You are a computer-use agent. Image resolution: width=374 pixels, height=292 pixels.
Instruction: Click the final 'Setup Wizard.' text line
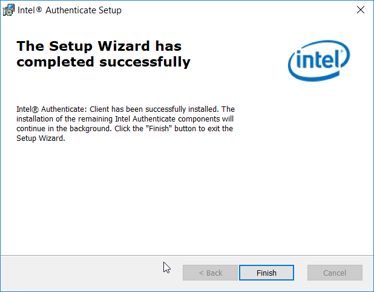click(41, 138)
